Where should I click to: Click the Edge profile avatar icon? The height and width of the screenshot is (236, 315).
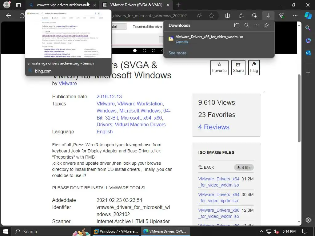pos(7,5)
